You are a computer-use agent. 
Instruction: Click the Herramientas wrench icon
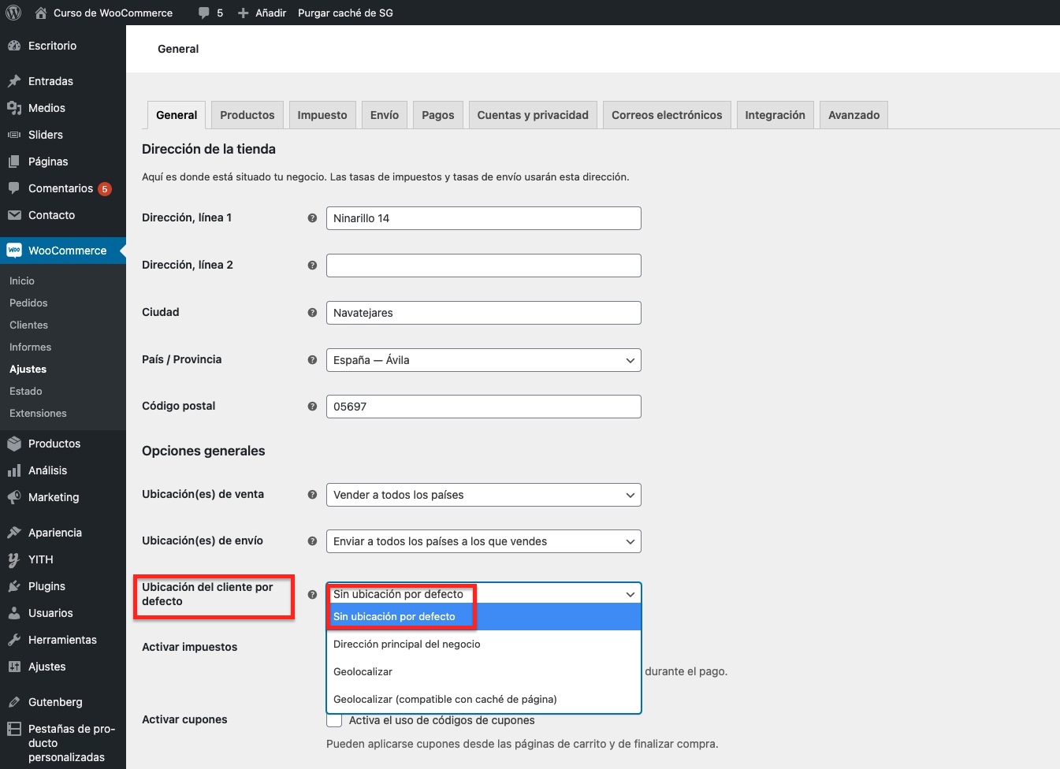coord(14,640)
